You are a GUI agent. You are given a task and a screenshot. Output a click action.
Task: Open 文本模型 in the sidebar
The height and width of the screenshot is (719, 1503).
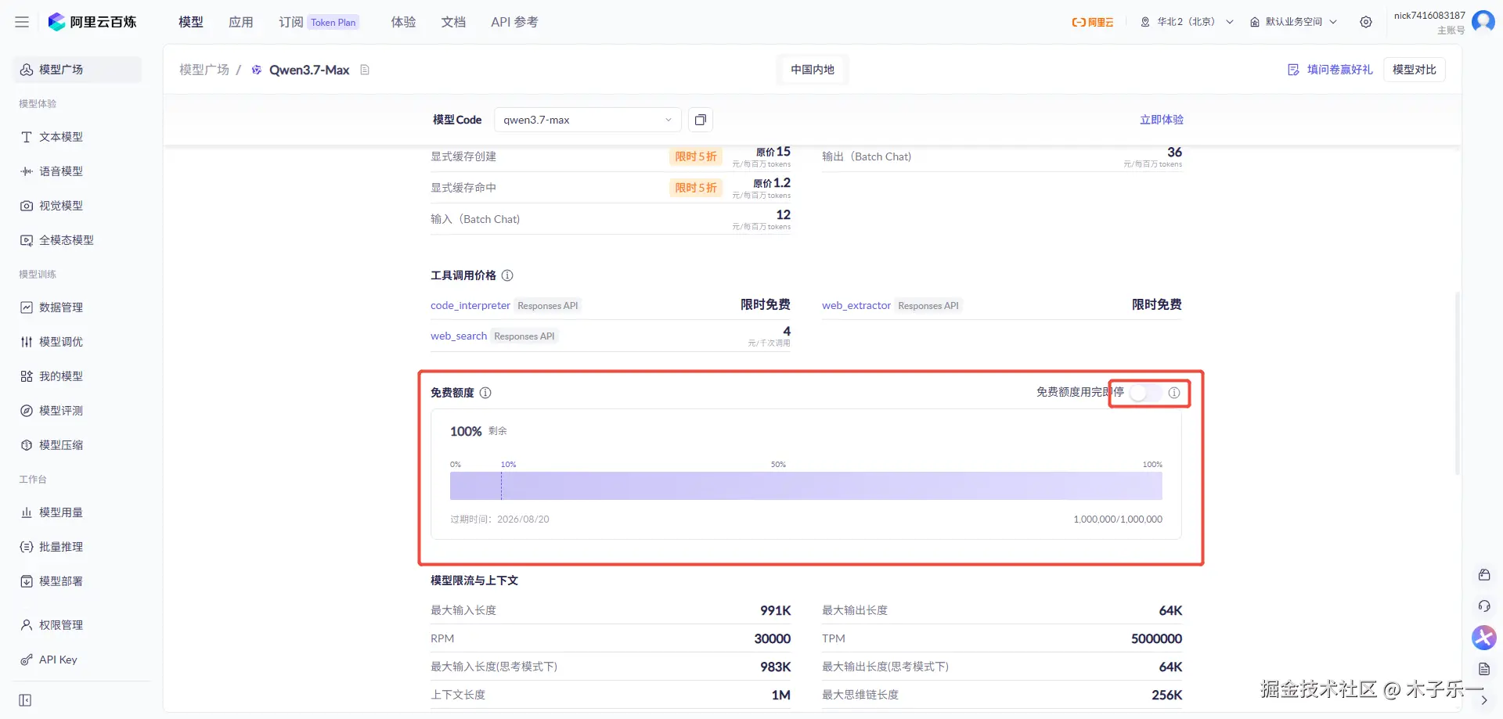pyautogui.click(x=77, y=137)
